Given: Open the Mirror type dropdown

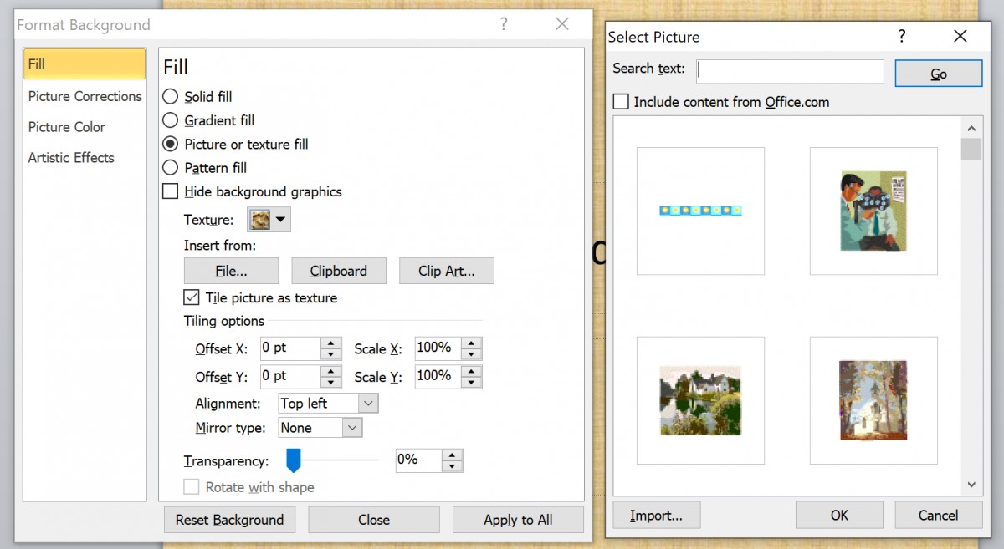Looking at the screenshot, I should pos(352,427).
